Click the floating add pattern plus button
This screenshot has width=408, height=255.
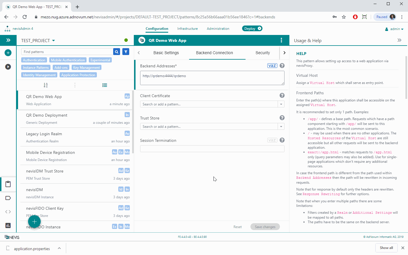(34, 221)
